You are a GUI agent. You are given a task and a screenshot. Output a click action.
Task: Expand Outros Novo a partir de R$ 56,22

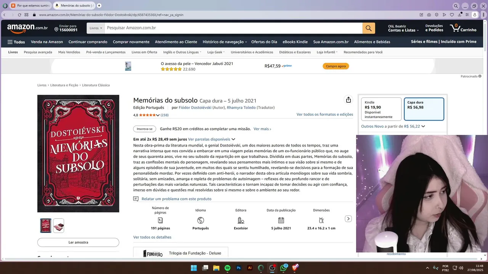click(393, 126)
